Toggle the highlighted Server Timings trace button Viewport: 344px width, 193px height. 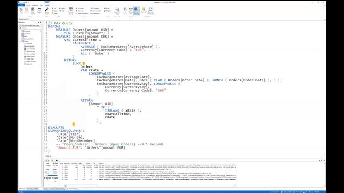pyautogui.click(x=136, y=11)
